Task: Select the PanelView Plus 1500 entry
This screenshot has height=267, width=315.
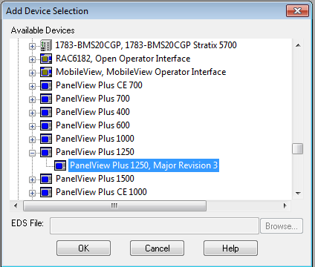Action: pyautogui.click(x=95, y=179)
